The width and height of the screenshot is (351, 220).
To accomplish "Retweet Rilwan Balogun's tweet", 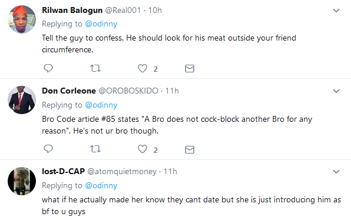I will pyautogui.click(x=95, y=68).
